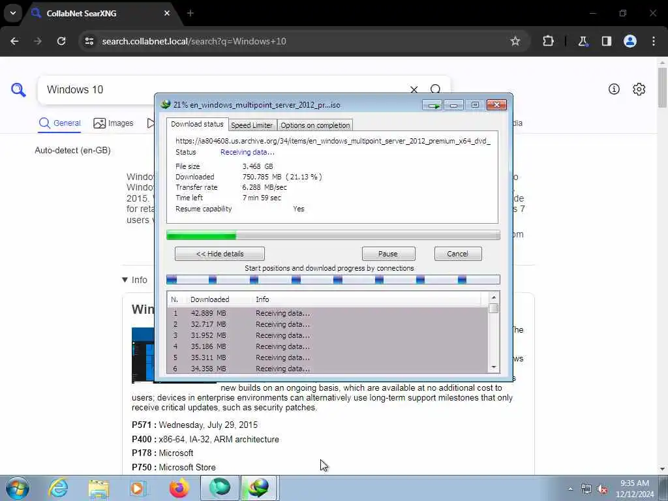The width and height of the screenshot is (668, 501).
Task: Select connection row 1 with 42.889 MB
Action: 327,313
